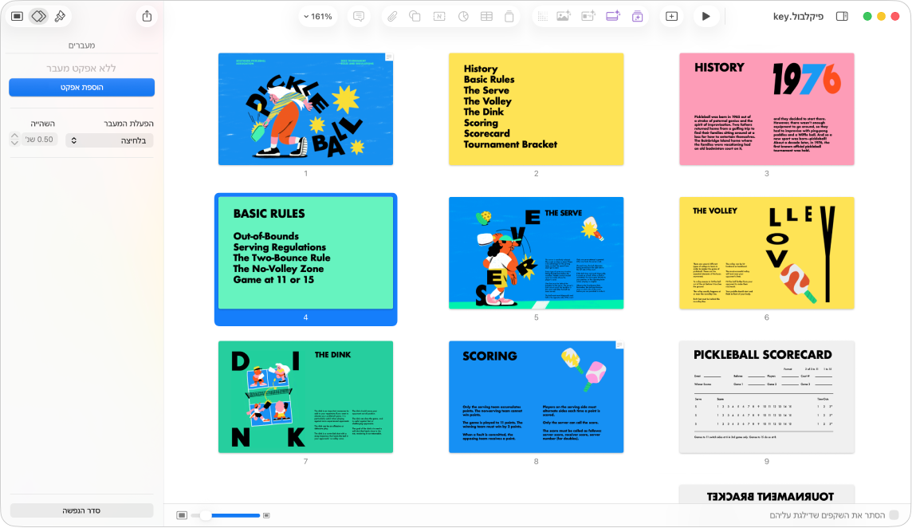Screen dimensions: 912x528
Task: Insert a Table from toolbar
Action: tap(486, 16)
